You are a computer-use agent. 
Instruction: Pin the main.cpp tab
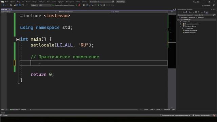click(x=9, y=9)
